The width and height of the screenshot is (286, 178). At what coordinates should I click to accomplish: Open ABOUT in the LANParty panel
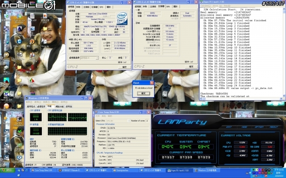pos(273,127)
